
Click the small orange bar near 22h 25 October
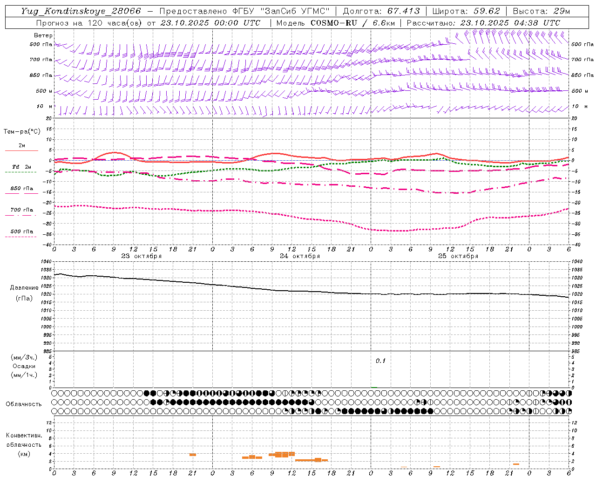tap(516, 464)
